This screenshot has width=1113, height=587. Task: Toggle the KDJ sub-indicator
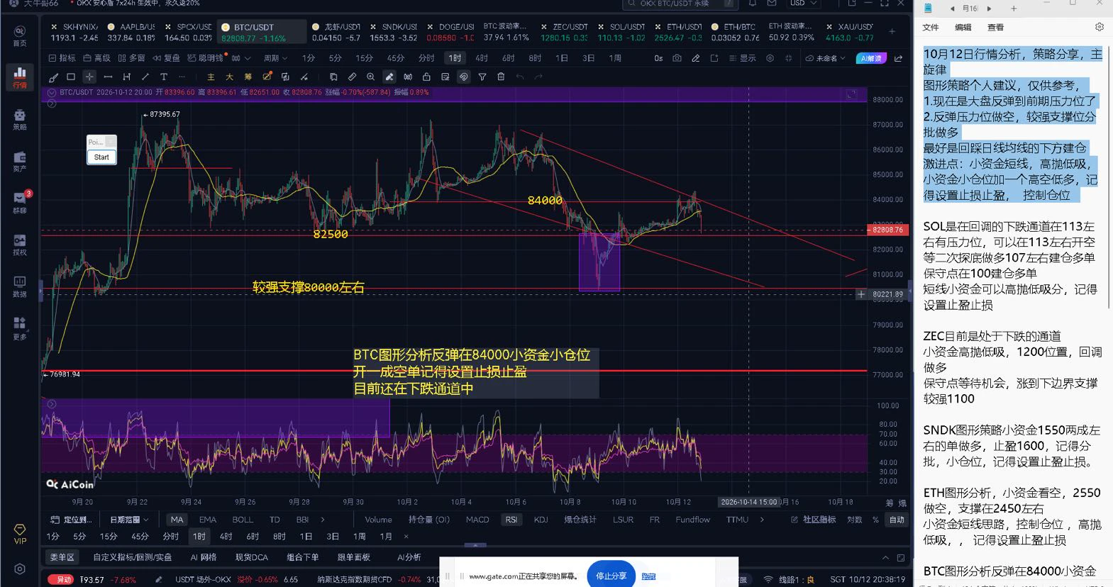pyautogui.click(x=541, y=520)
